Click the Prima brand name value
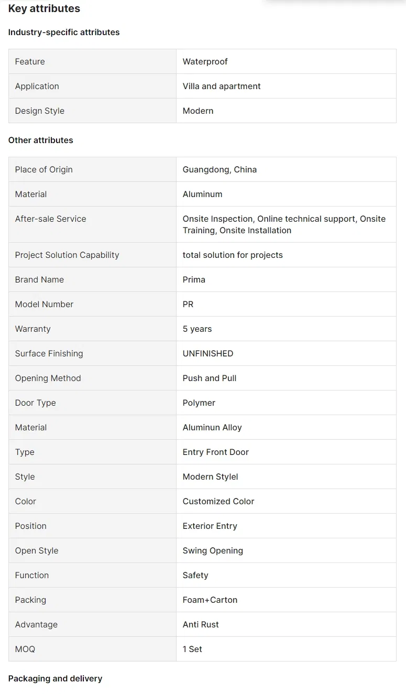The width and height of the screenshot is (406, 694). 194,279
